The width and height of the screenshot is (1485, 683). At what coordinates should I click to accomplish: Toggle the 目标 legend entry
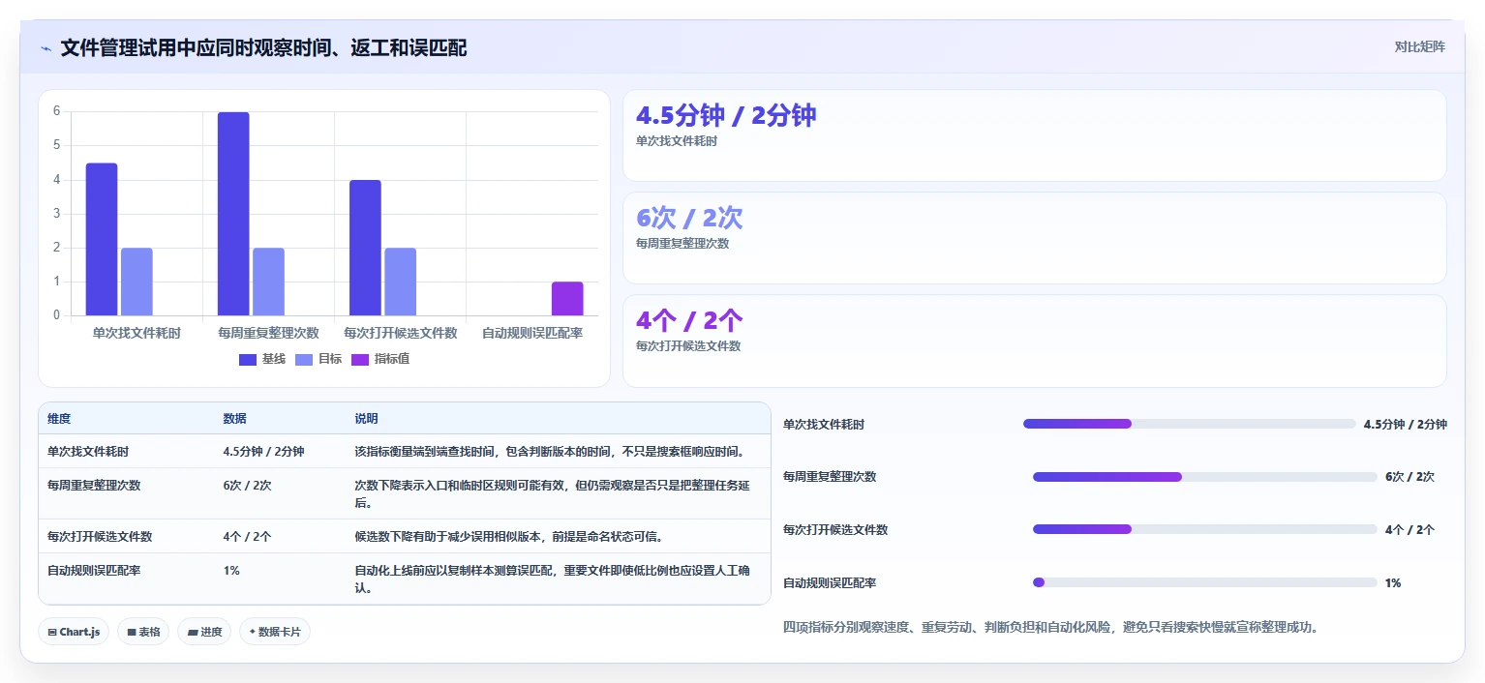[318, 359]
